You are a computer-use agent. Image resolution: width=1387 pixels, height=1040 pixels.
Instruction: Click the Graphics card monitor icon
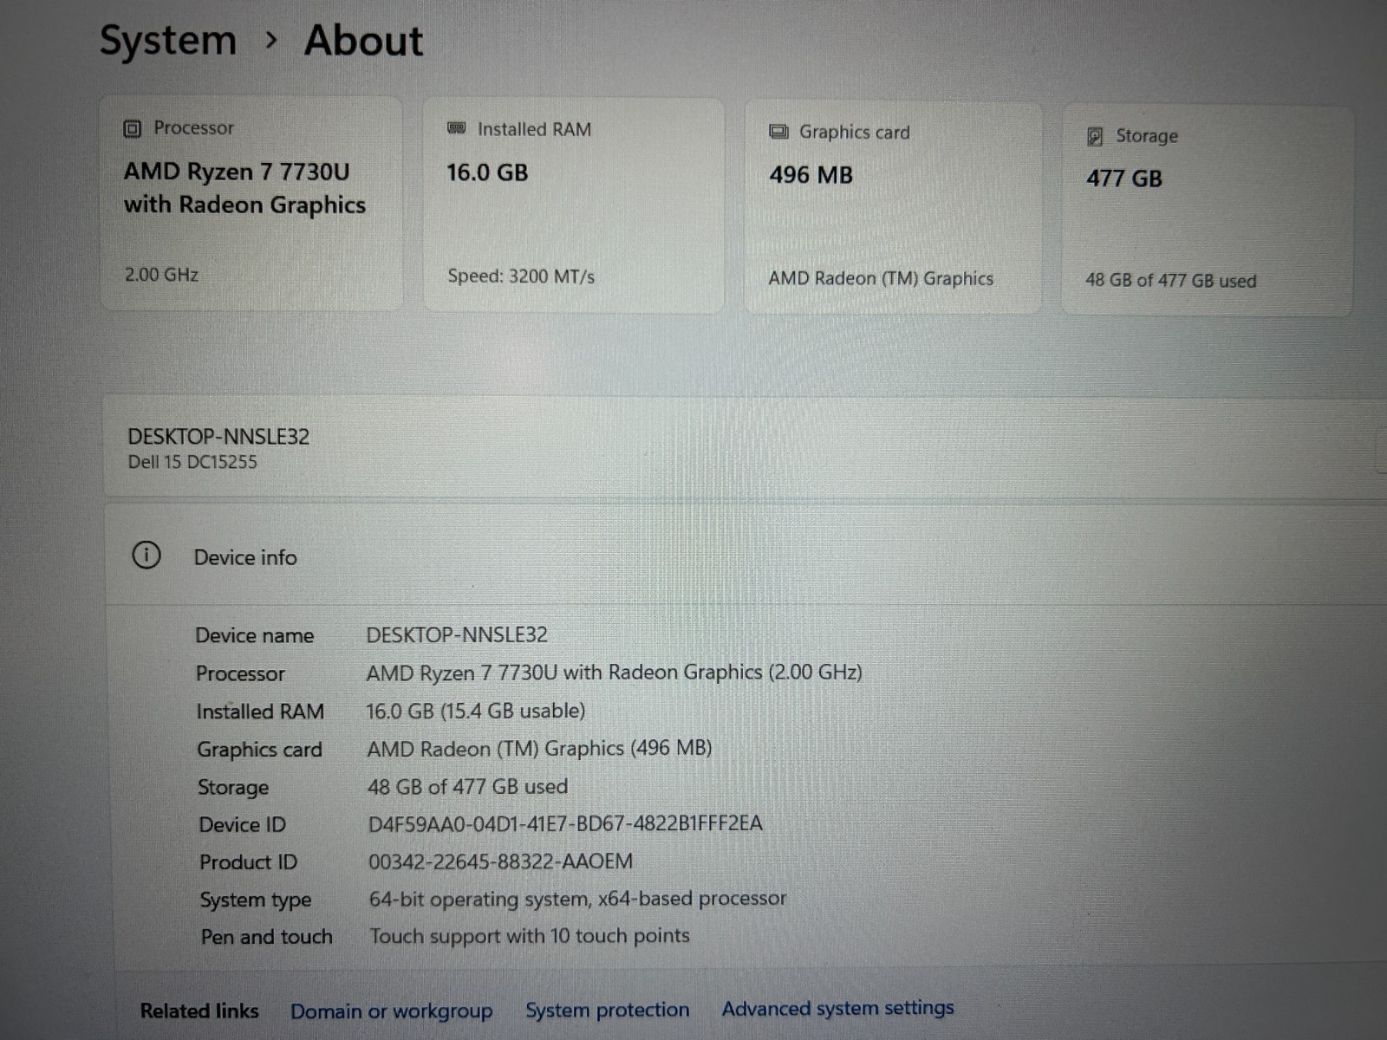(778, 132)
